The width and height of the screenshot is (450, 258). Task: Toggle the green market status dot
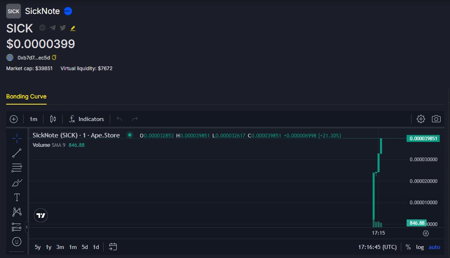(x=130, y=135)
